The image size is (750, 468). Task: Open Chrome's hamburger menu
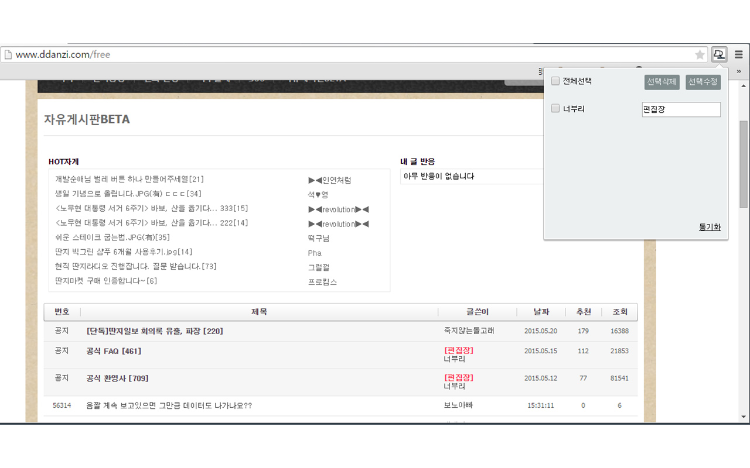738,54
